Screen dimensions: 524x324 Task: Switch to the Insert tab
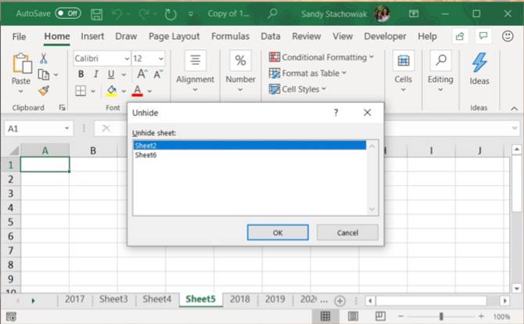(x=92, y=36)
